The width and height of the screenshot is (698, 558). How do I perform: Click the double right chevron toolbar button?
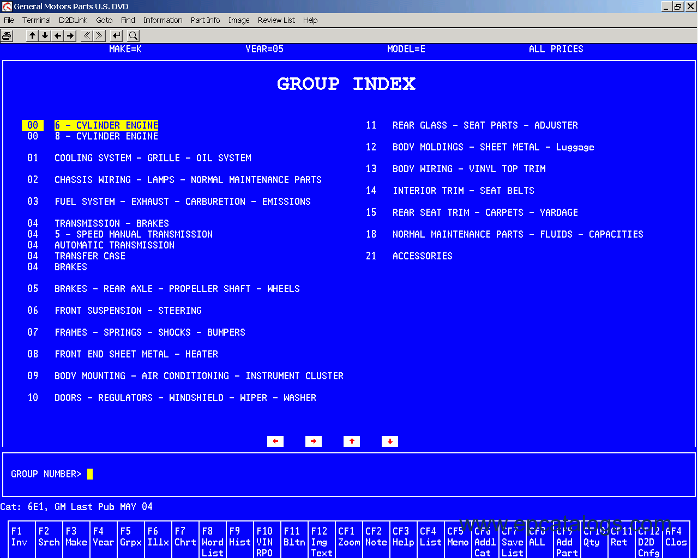[99, 36]
